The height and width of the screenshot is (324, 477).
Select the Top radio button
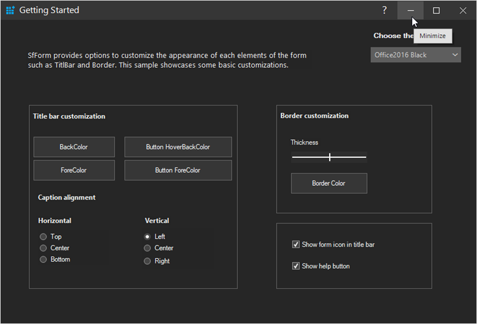click(44, 236)
